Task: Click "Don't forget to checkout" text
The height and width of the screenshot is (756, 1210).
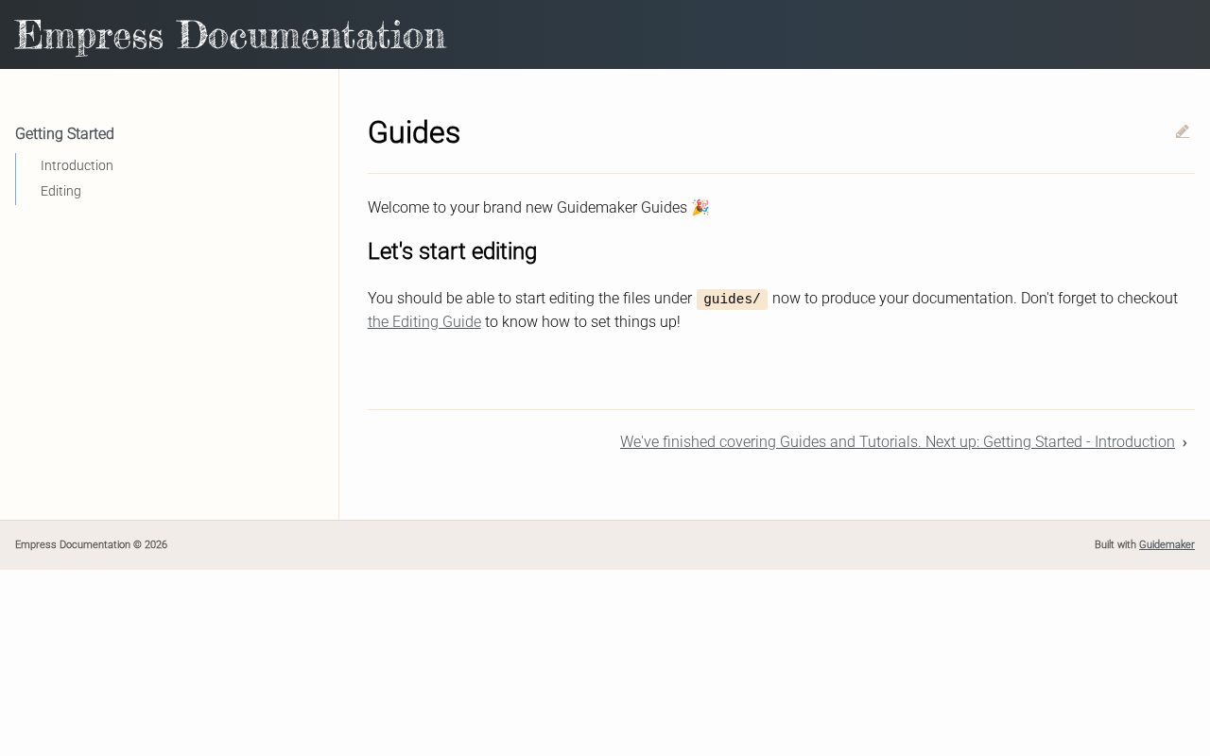Action: click(1099, 299)
